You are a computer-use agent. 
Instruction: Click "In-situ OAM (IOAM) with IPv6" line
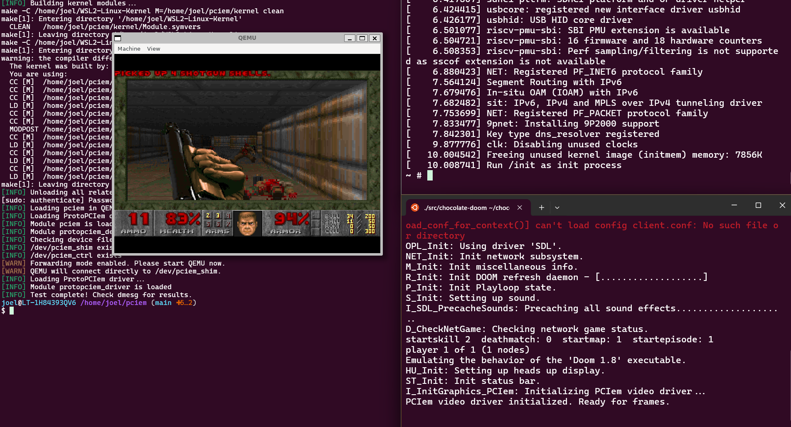tap(522, 93)
